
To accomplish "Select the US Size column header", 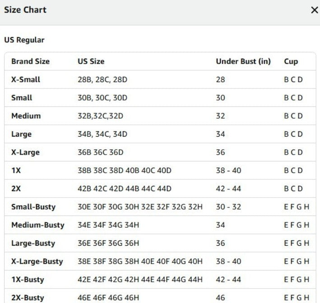I will [x=91, y=61].
